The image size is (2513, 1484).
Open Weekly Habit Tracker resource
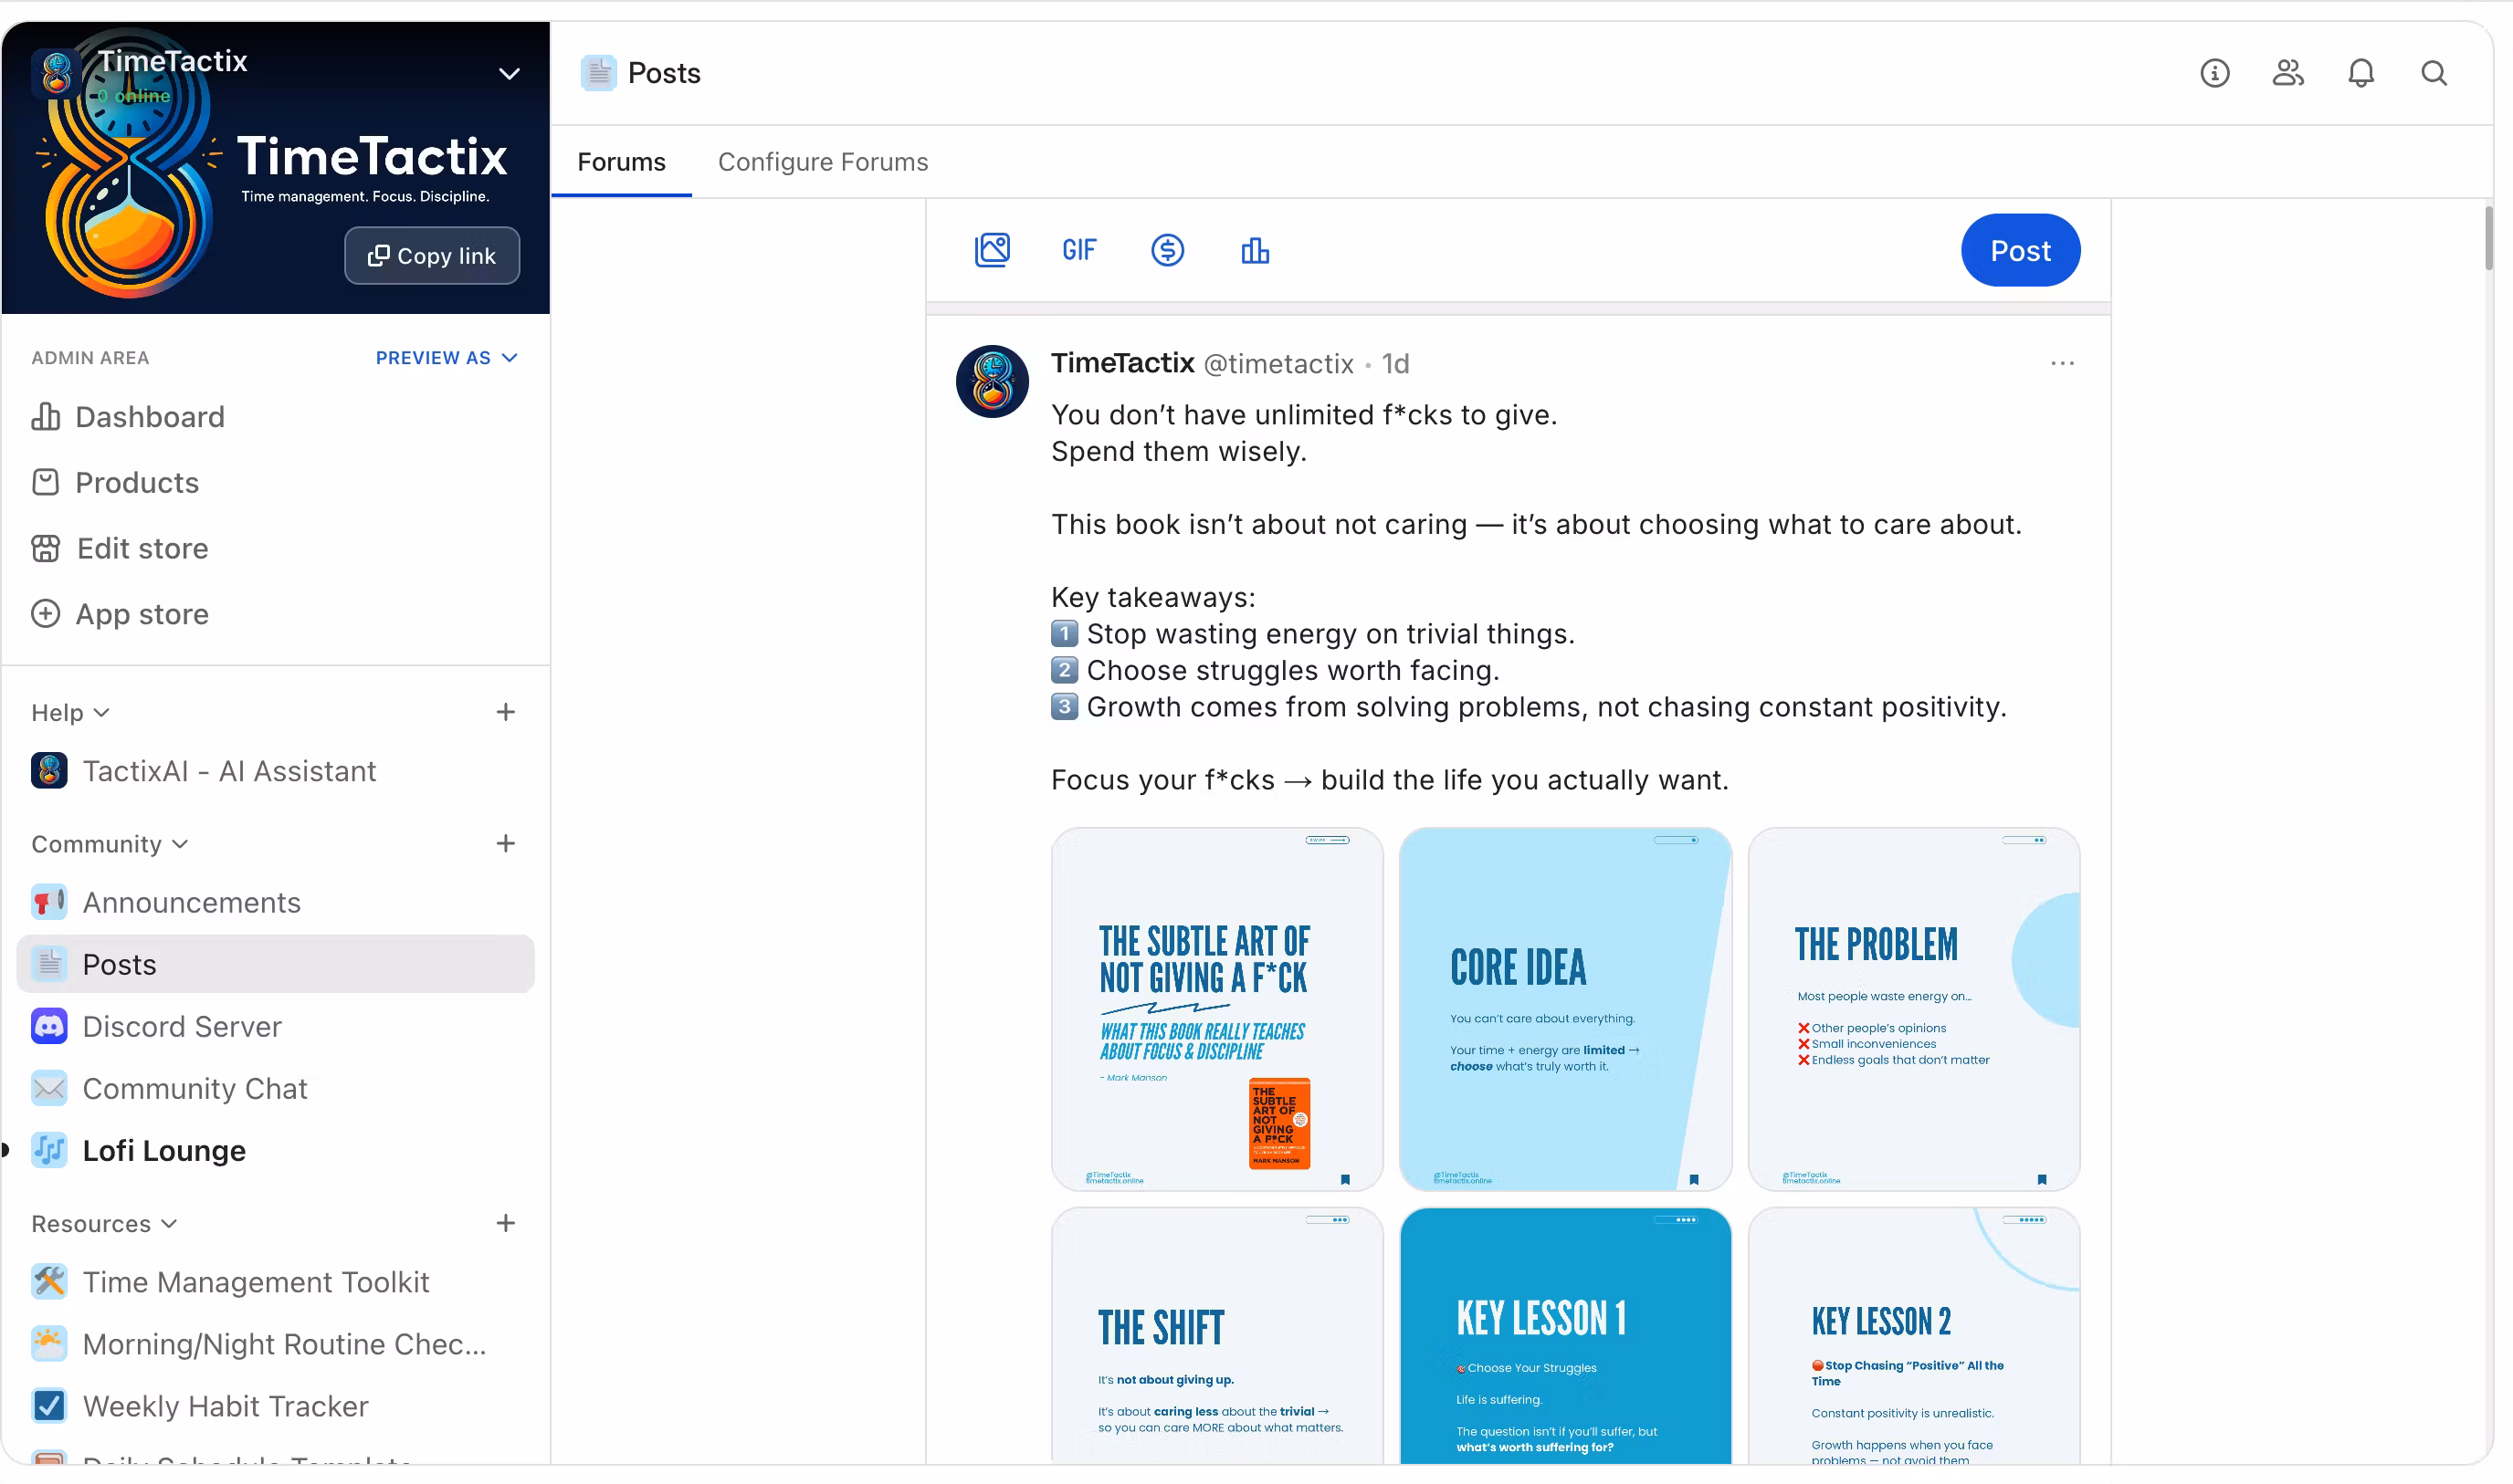[x=275, y=1406]
